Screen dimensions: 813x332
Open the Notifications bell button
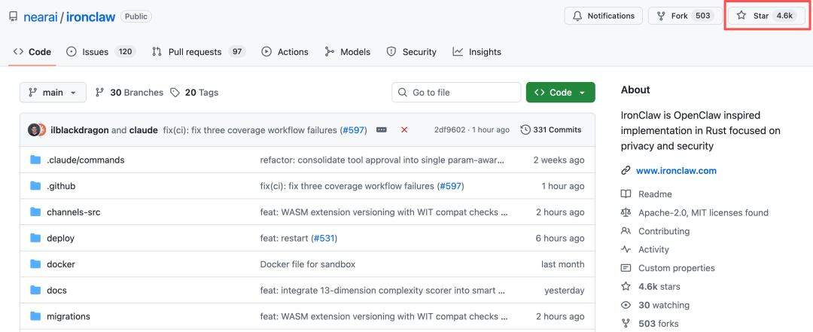[x=604, y=15]
